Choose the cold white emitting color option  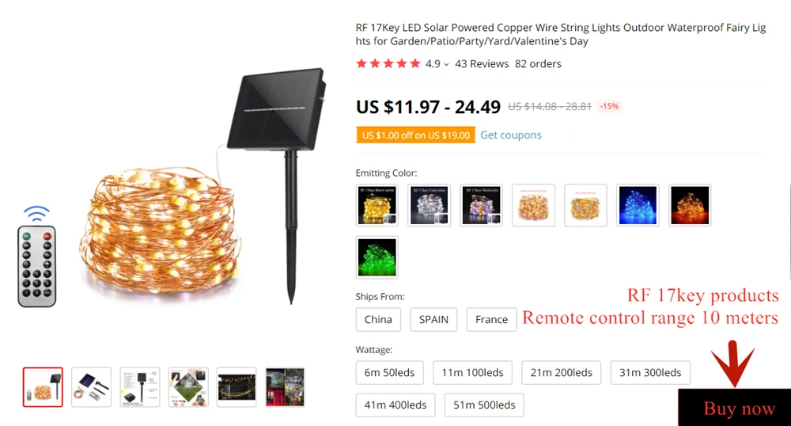(429, 205)
